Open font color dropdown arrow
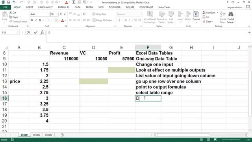This screenshot has width=252, height=142. [x=65, y=20]
